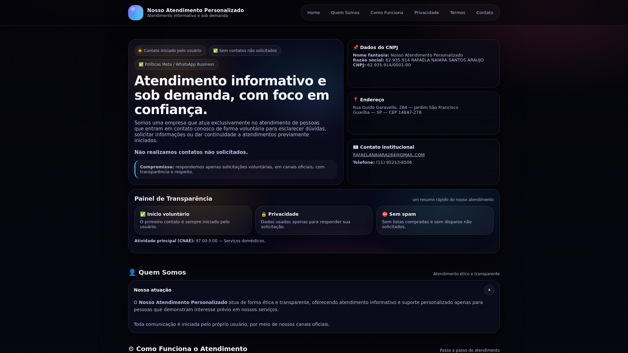This screenshot has width=628, height=353.
Task: Click the Políticas Meta / WhatsApp Business badge
Action: (176, 64)
